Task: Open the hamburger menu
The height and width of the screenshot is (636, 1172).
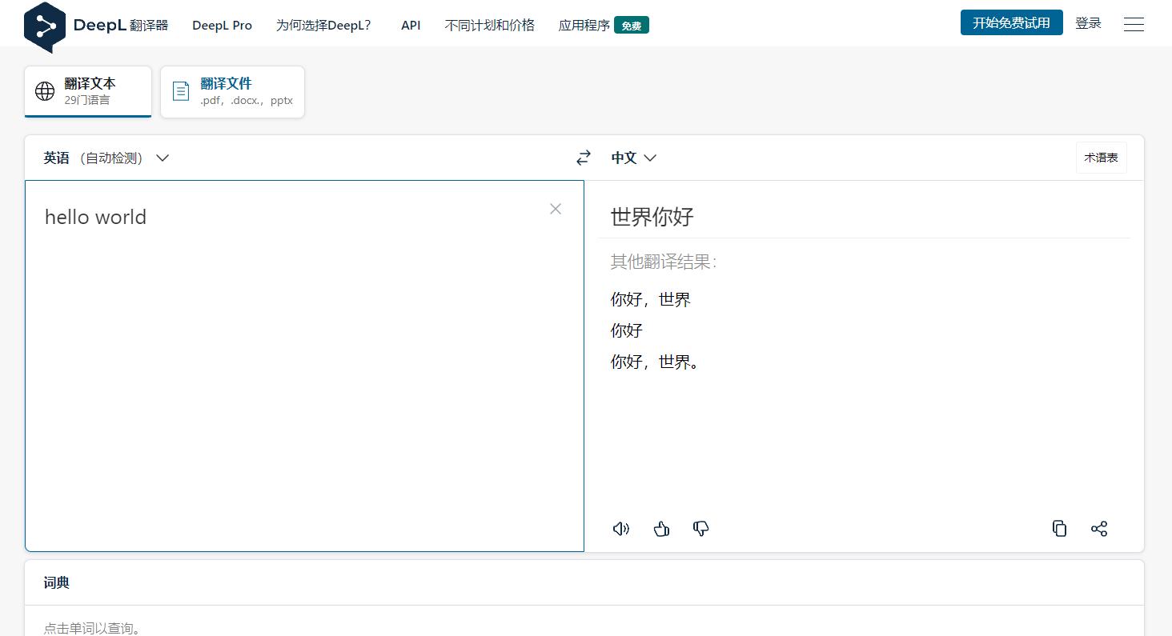Action: [1134, 24]
